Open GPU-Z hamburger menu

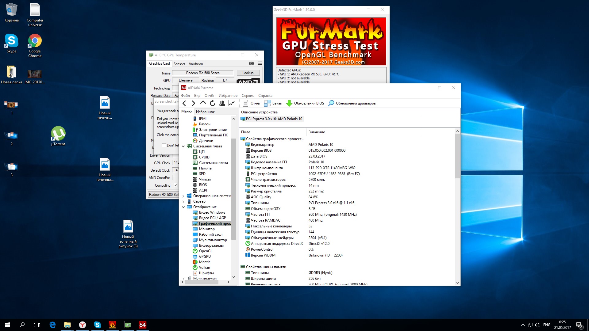click(260, 63)
